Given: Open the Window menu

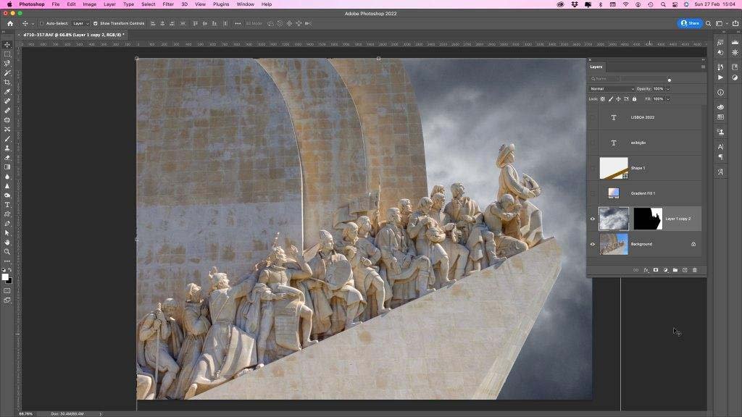Looking at the screenshot, I should 245,4.
